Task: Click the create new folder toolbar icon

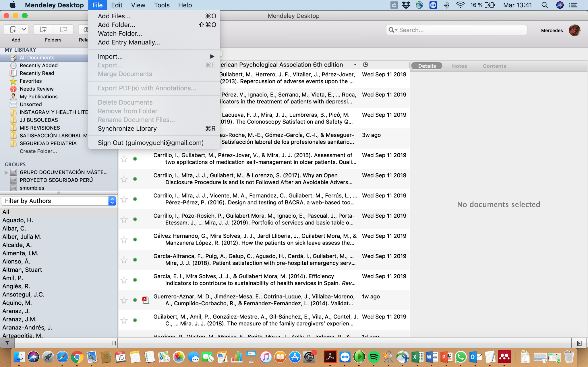Action: click(x=43, y=30)
